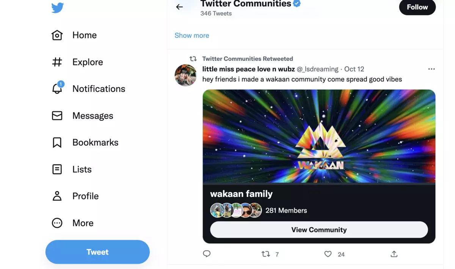
Task: Like the tweet with the heart icon
Action: tap(328, 254)
